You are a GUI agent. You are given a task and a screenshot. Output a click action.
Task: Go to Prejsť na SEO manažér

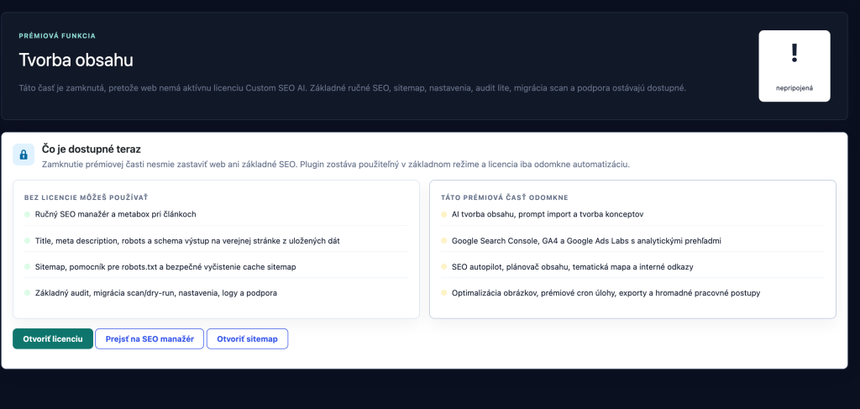149,338
